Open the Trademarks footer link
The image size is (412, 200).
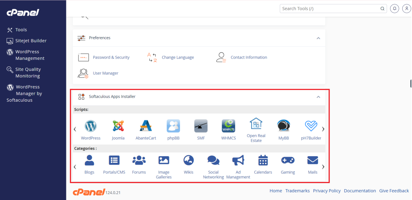297,191
